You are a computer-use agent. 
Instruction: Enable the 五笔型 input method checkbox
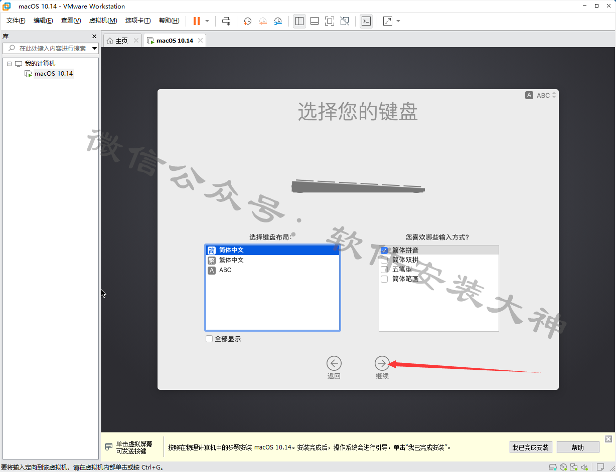384,270
